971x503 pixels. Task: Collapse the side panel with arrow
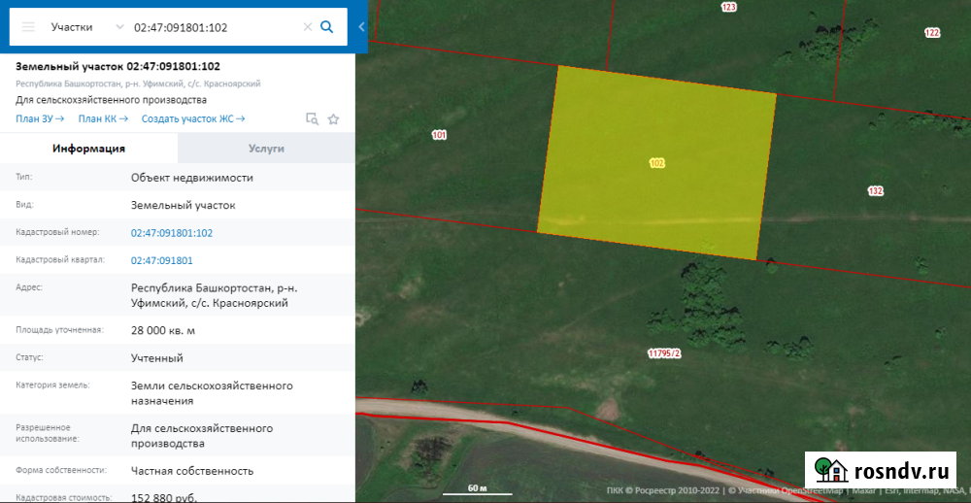click(x=361, y=27)
